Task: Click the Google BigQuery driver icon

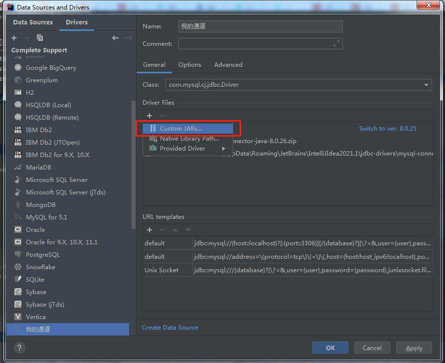Action: coord(18,68)
